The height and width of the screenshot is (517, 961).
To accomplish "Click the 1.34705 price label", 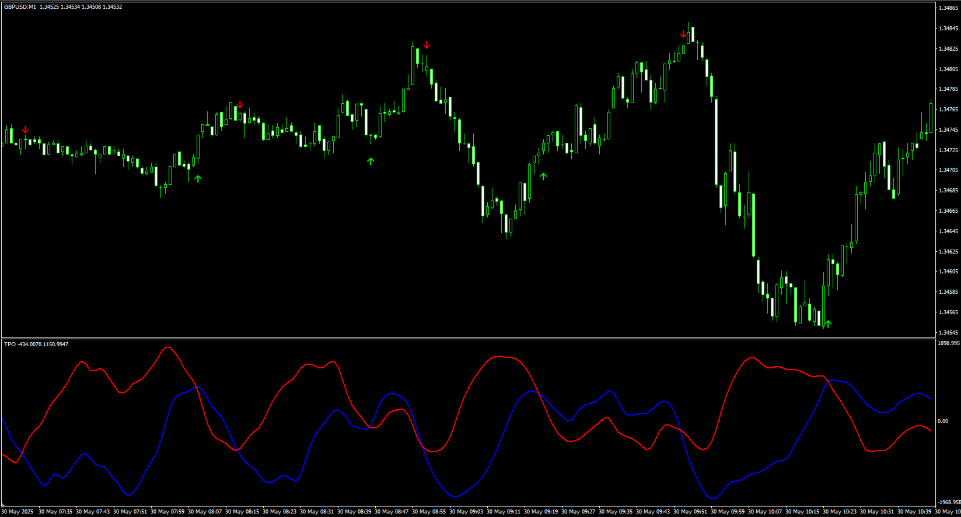I will [948, 170].
